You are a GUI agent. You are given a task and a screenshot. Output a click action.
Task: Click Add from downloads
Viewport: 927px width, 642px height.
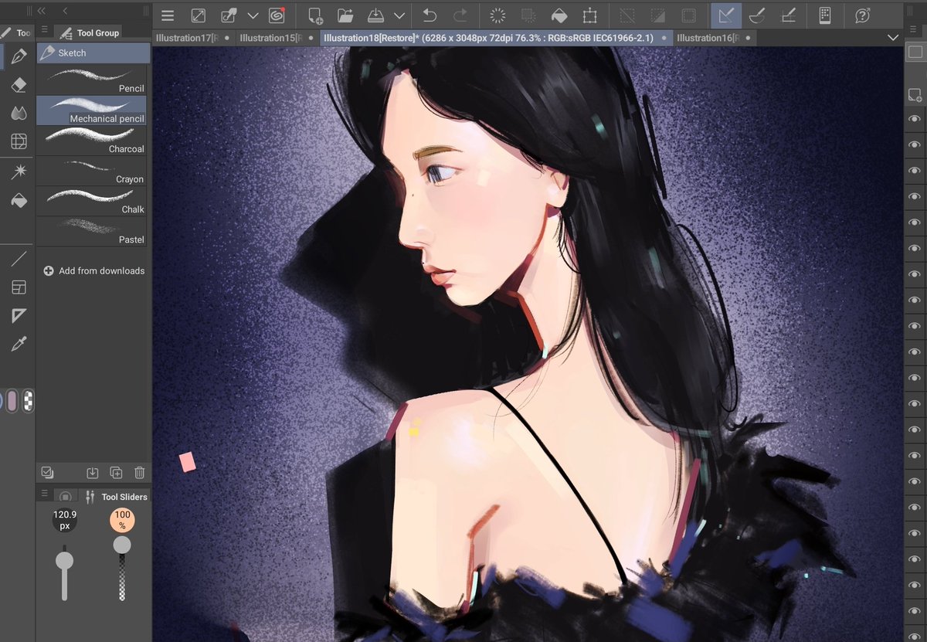94,271
